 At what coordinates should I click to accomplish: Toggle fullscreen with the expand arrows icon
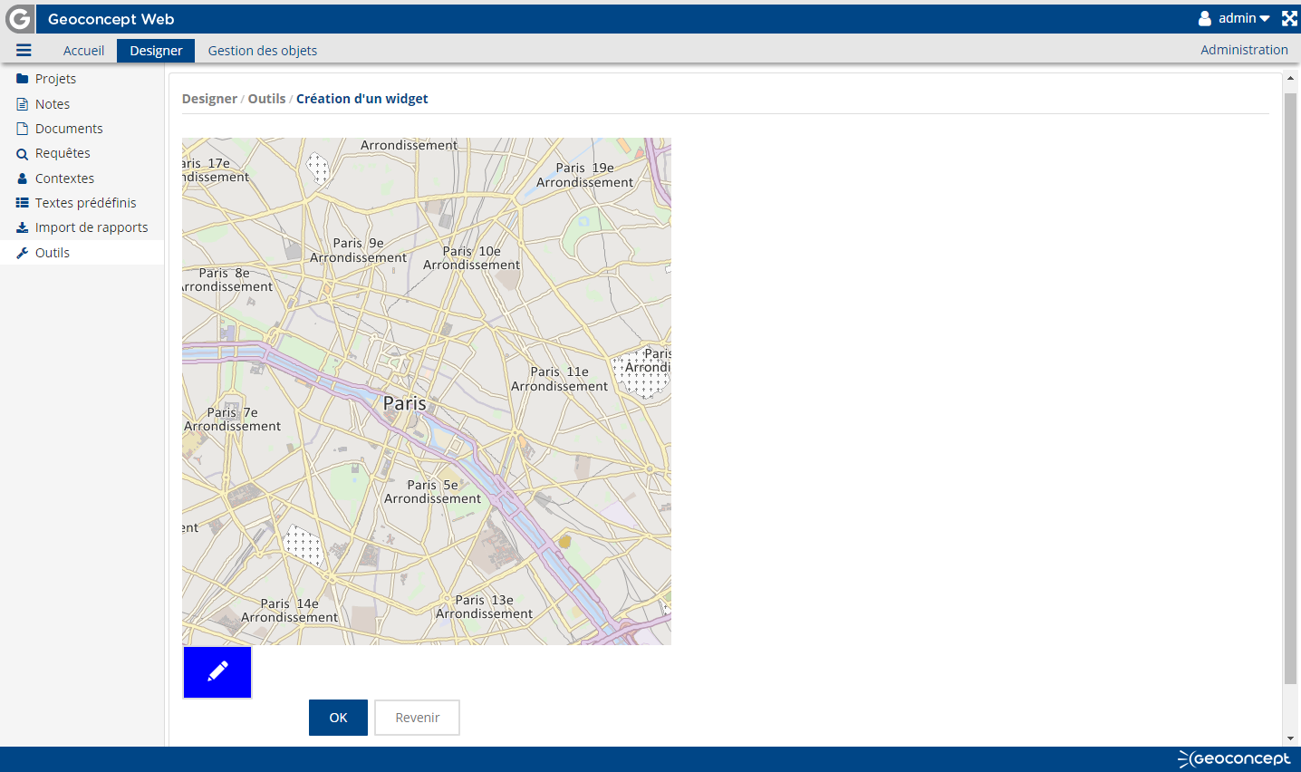1289,18
